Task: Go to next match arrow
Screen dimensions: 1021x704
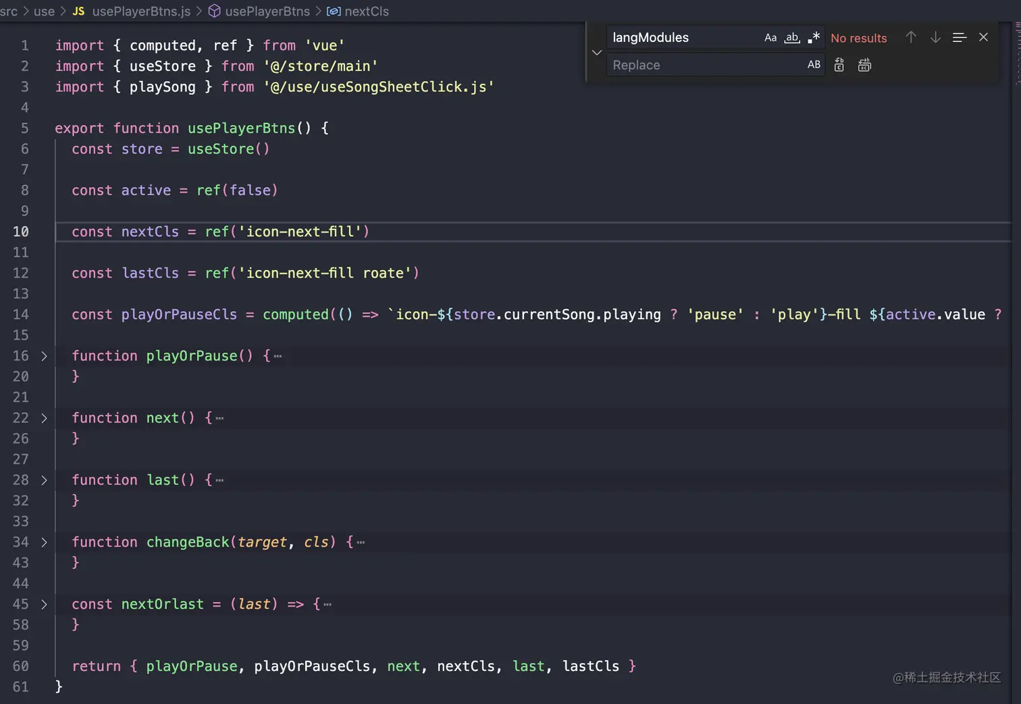Action: click(x=935, y=38)
